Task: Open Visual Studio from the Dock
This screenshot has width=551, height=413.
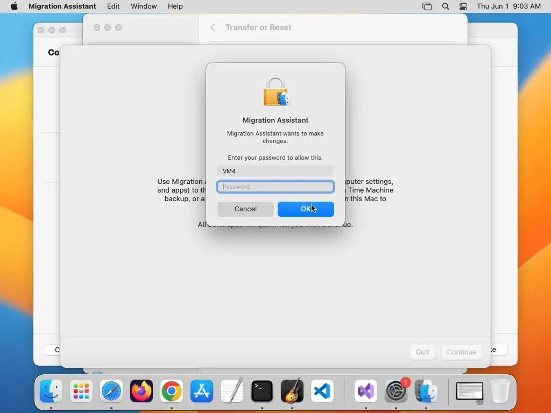Action: pyautogui.click(x=366, y=391)
